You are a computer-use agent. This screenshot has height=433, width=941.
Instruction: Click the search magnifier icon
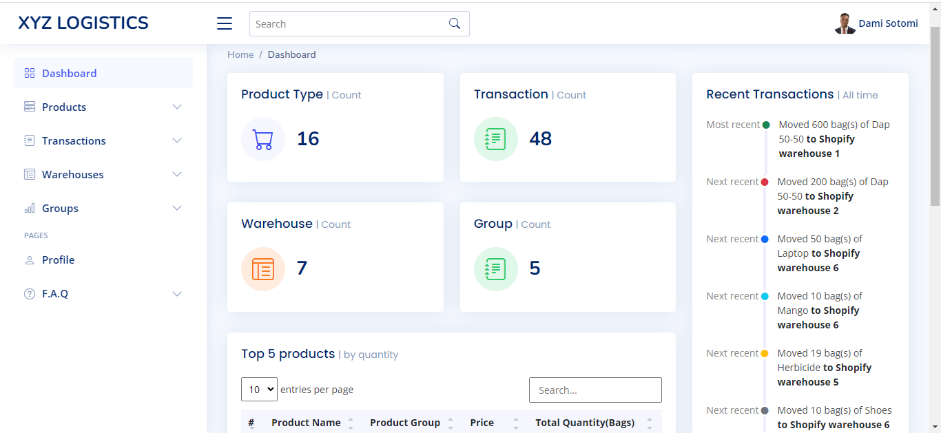(x=454, y=23)
